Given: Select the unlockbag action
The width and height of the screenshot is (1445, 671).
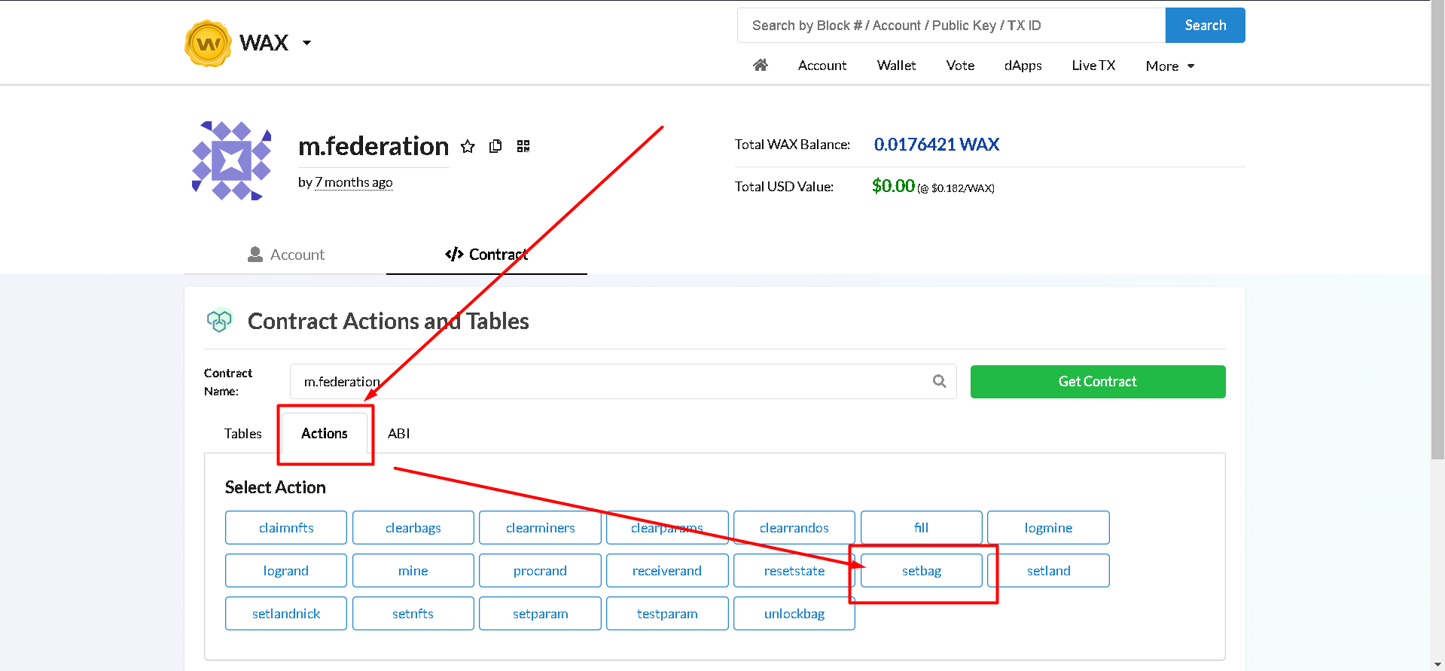Looking at the screenshot, I should tap(794, 614).
